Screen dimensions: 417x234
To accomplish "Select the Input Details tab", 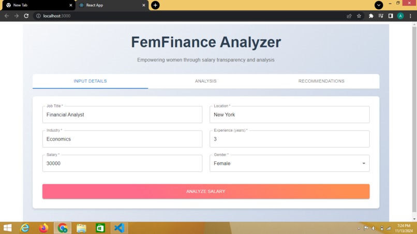I will [90, 81].
